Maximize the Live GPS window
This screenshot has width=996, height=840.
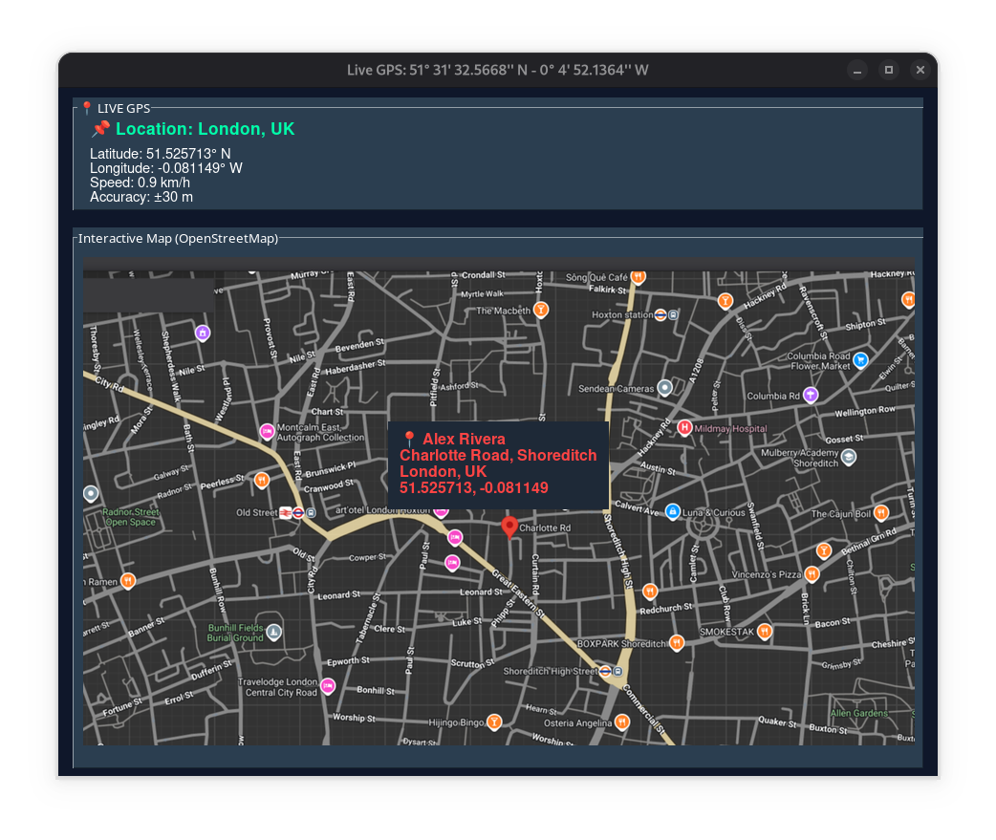[889, 70]
